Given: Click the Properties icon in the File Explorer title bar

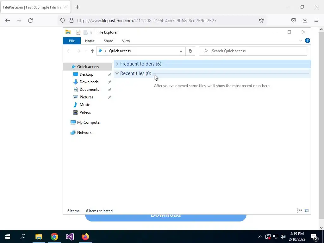Looking at the screenshot, I should point(78,32).
